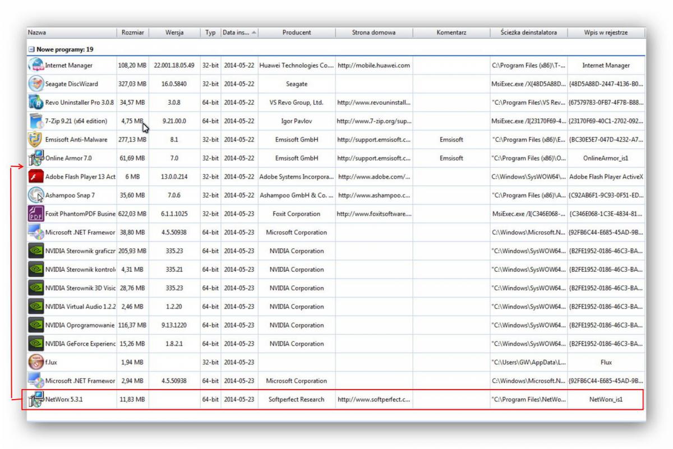This screenshot has width=673, height=449.
Task: Select the NVIDIA GeForce Experience icon
Action: coord(36,343)
